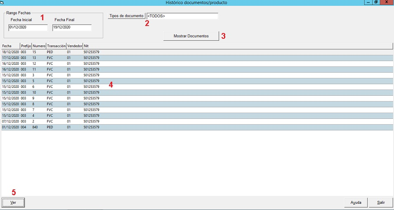
Task: Click the Fecha Final date field
Action: 71,28
